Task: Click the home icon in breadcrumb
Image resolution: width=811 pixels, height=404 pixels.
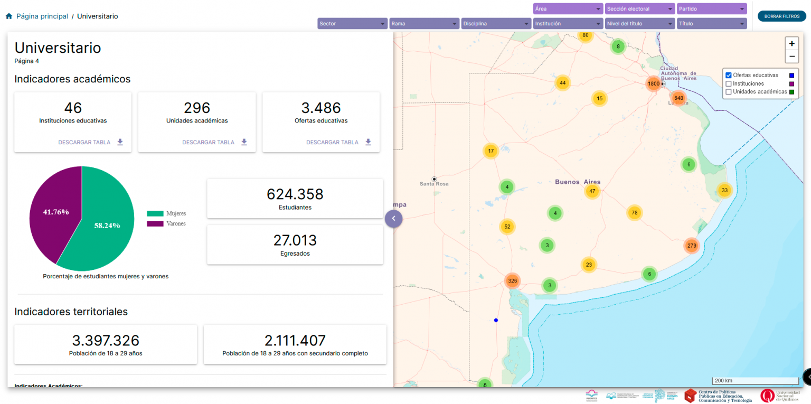Action: 9,16
